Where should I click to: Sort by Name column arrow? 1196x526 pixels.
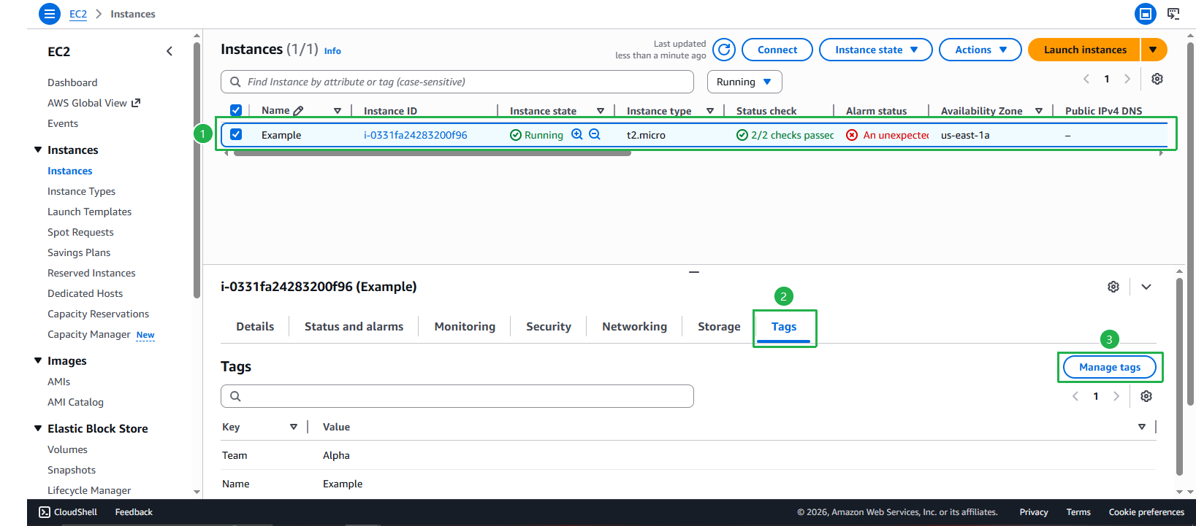pos(338,111)
